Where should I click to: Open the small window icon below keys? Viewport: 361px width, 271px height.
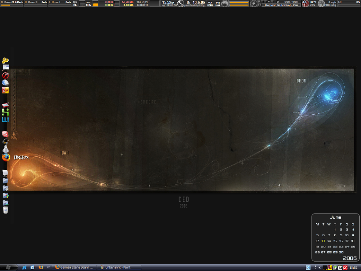click(6, 67)
